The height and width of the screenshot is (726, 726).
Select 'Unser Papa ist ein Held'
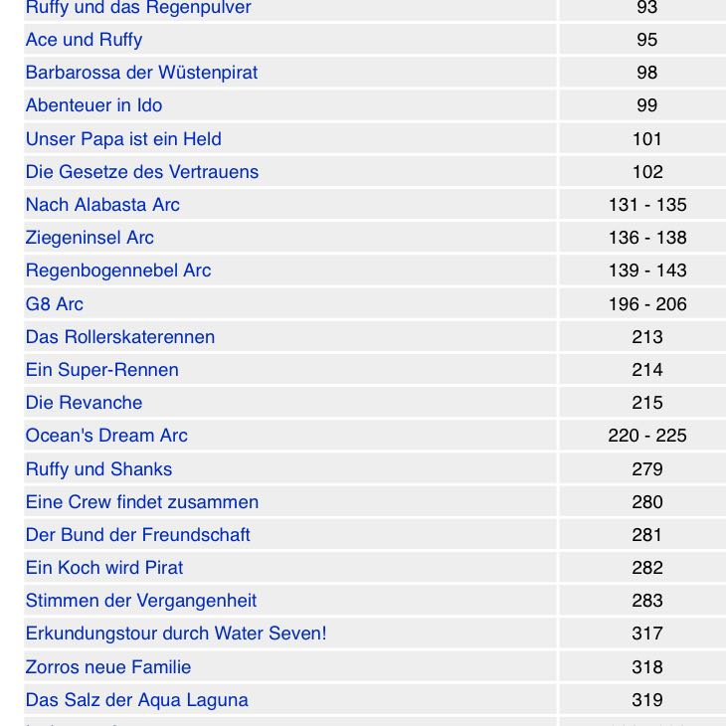[123, 139]
